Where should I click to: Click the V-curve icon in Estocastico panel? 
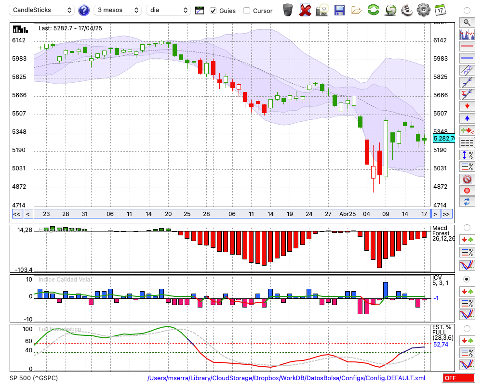(467, 364)
